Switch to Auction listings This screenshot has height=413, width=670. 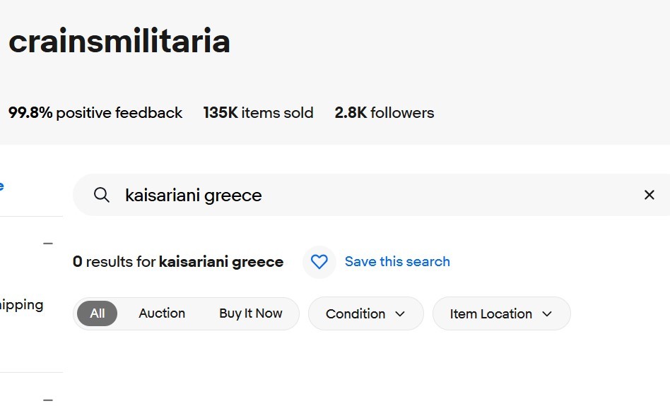click(162, 313)
